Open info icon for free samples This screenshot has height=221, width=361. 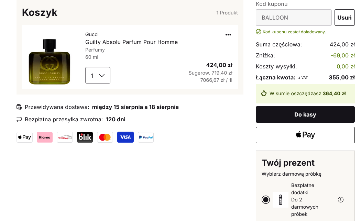pos(340,200)
